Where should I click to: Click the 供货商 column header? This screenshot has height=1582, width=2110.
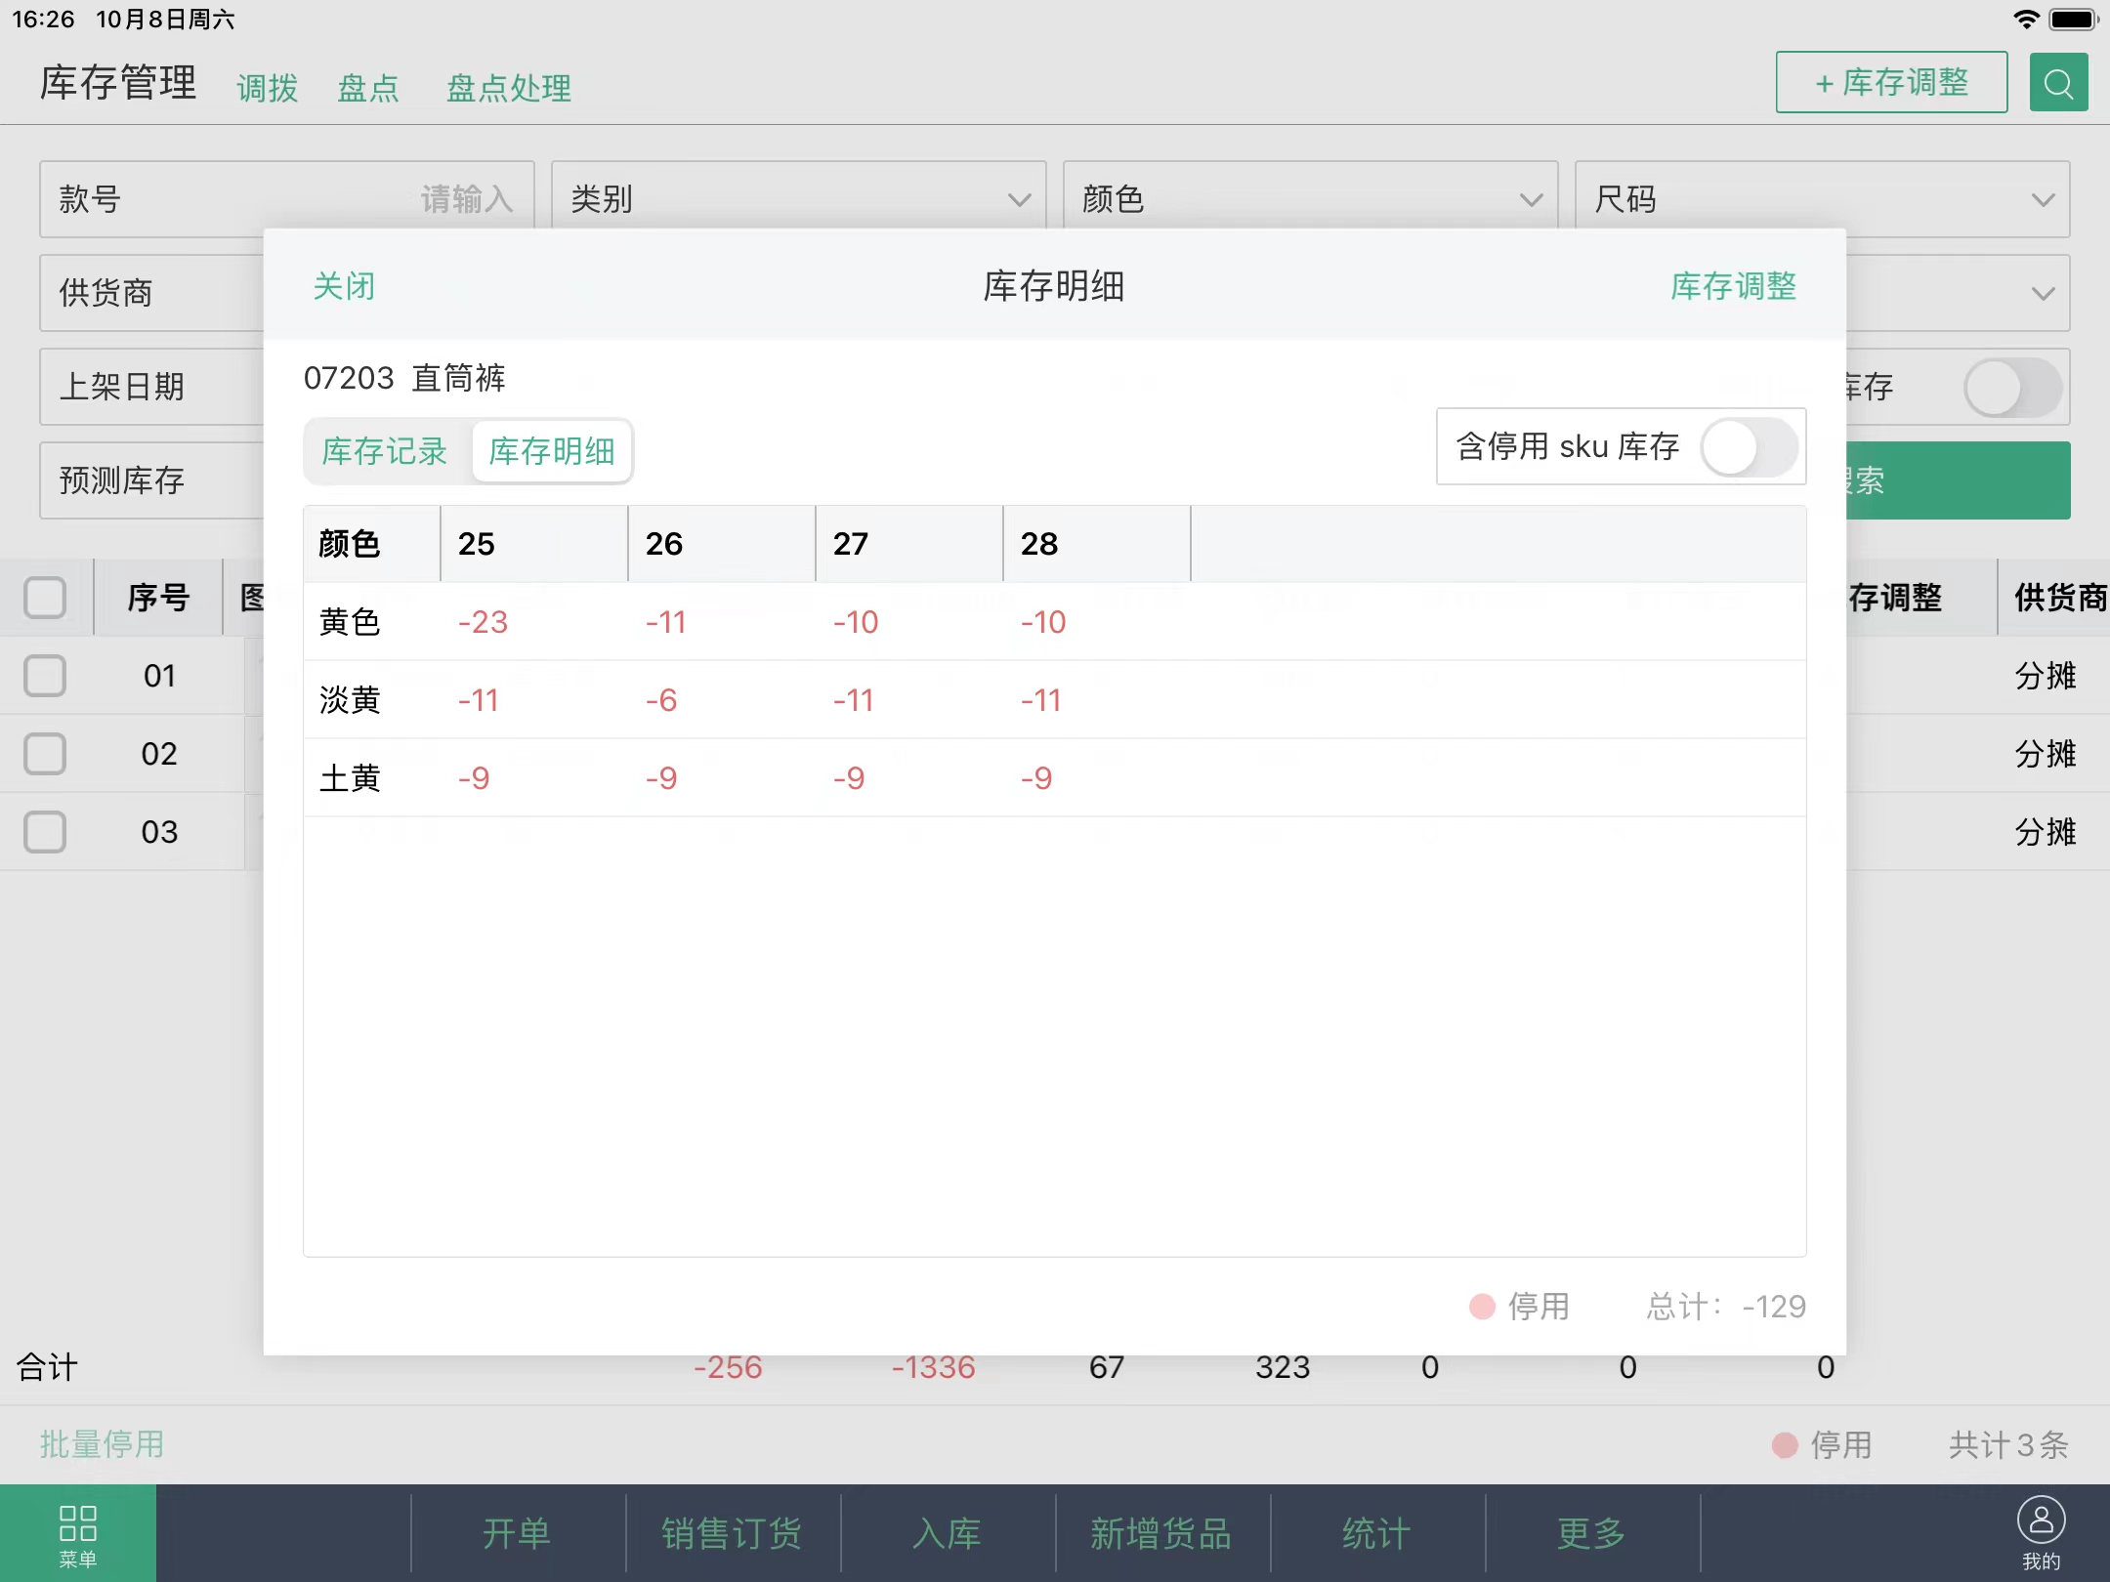click(x=2060, y=598)
